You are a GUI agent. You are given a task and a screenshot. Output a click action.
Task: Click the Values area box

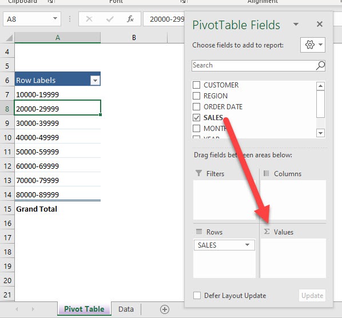[x=293, y=258]
